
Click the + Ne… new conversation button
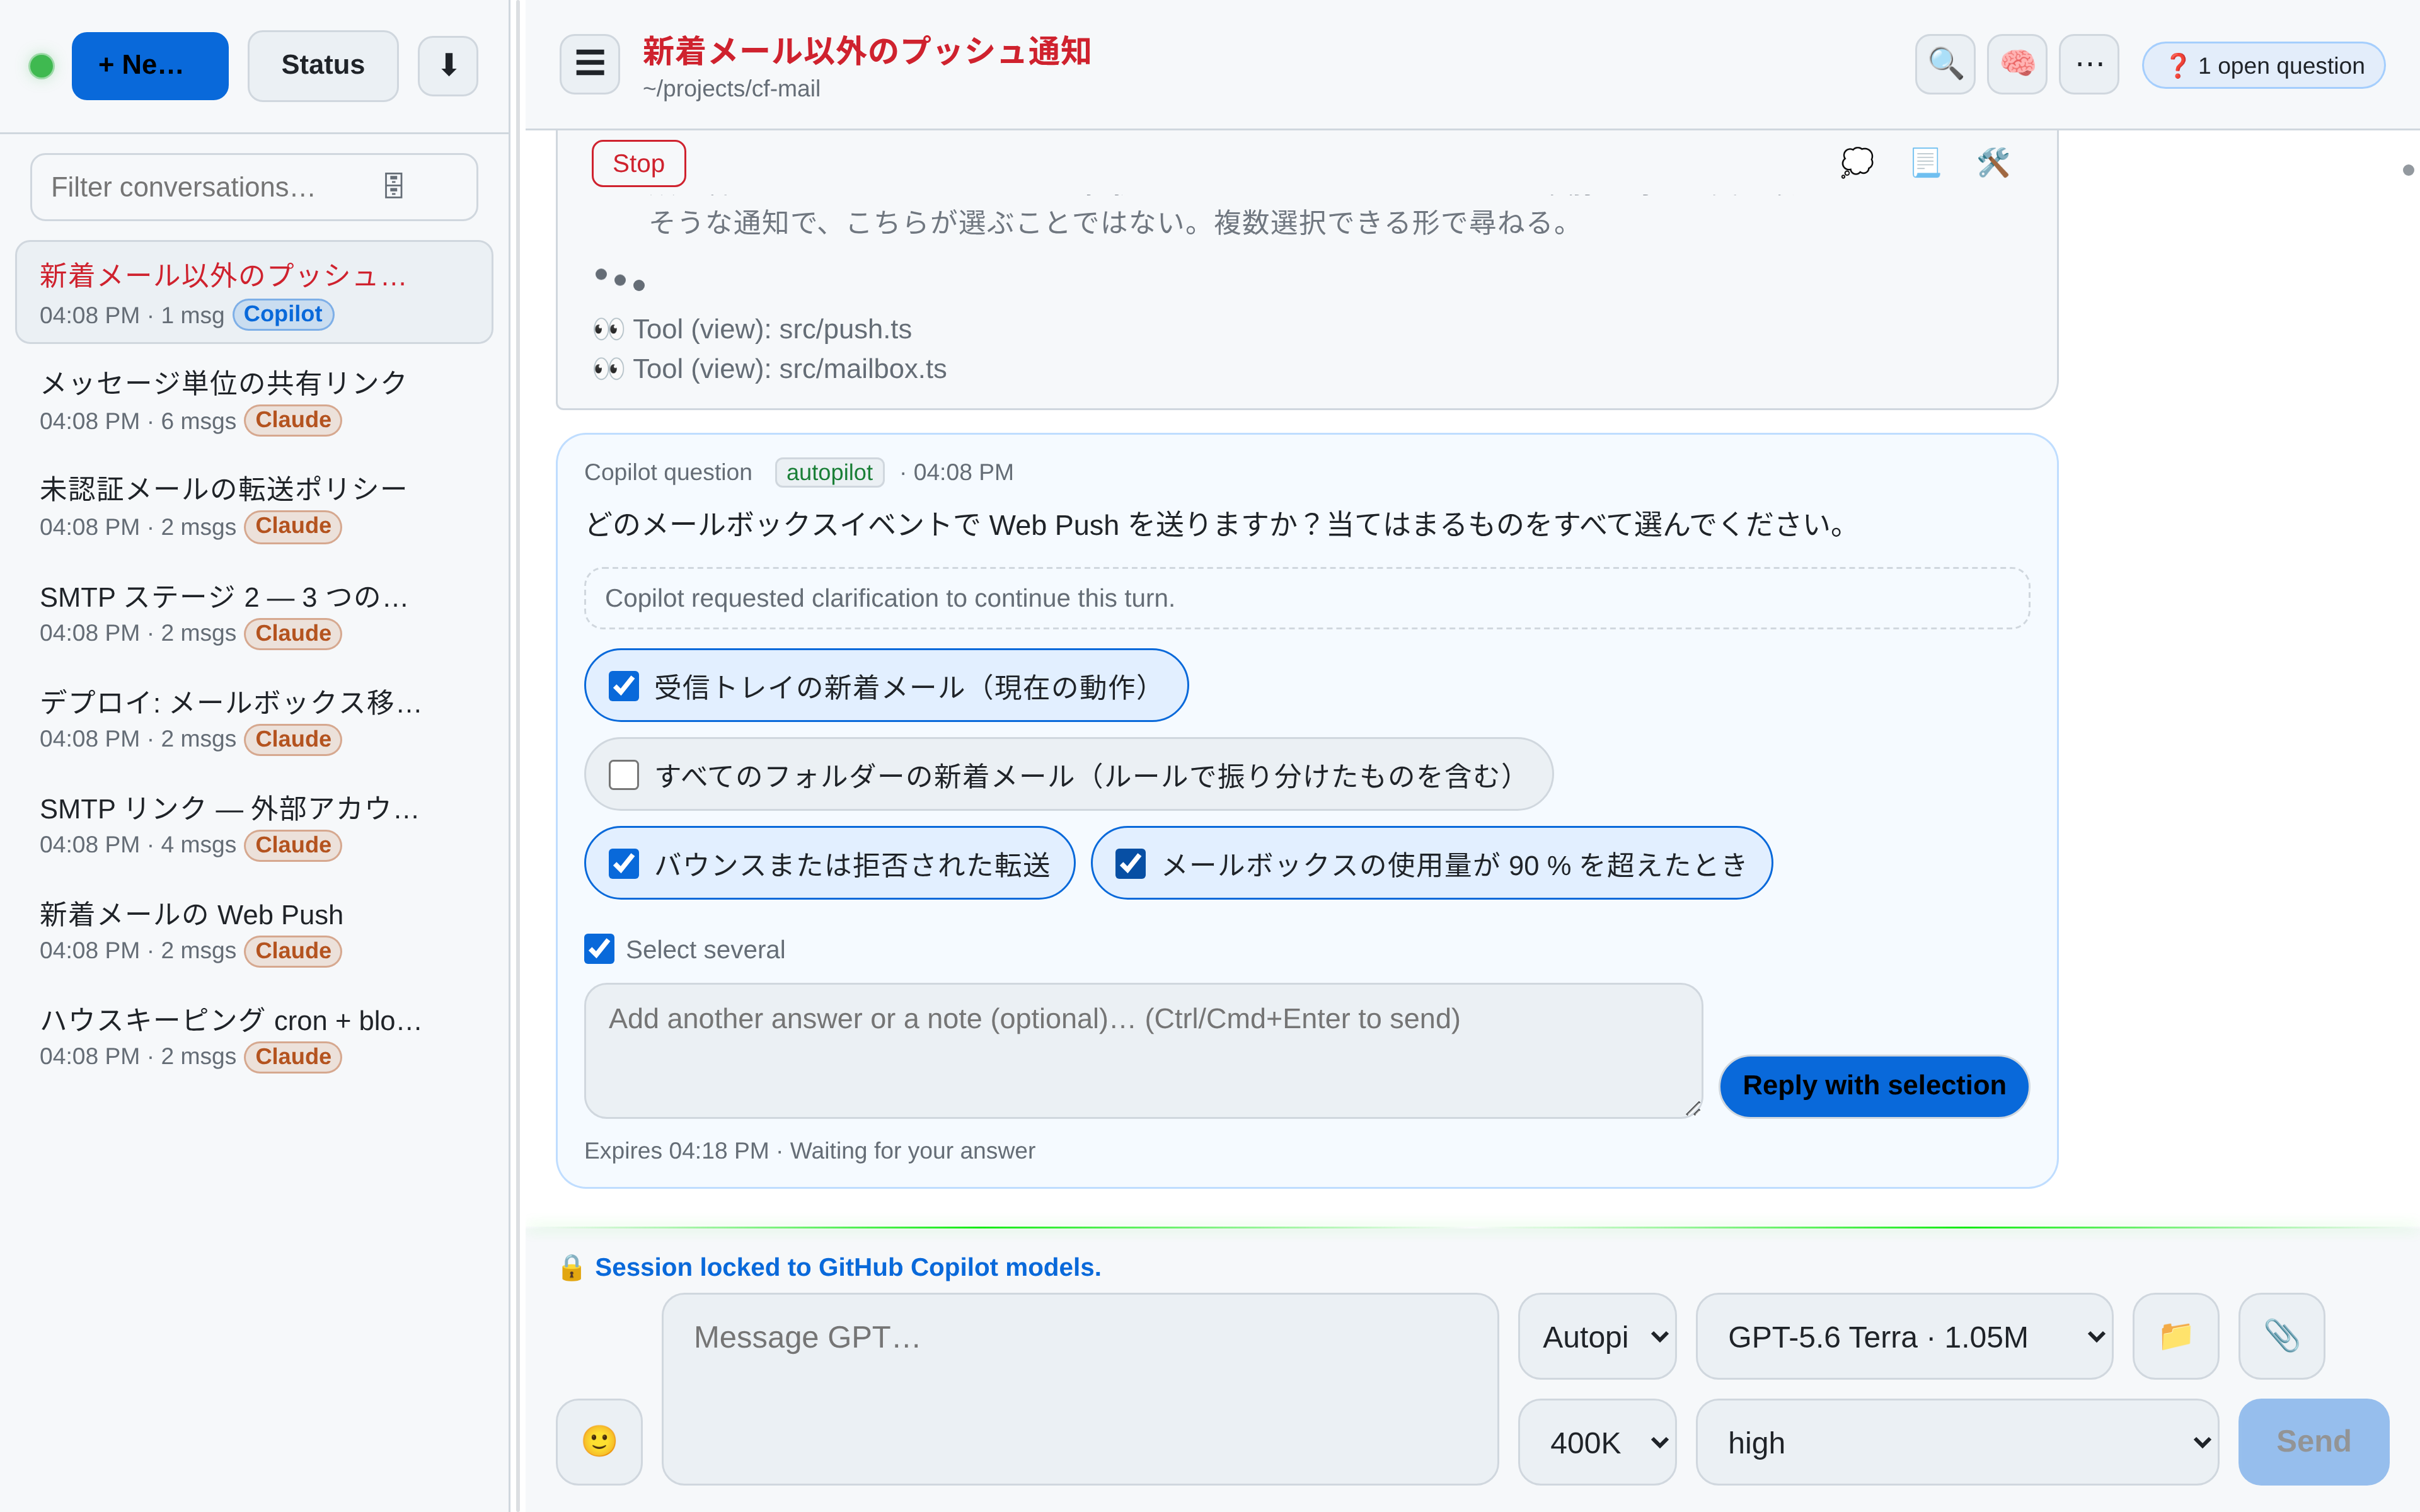click(150, 65)
